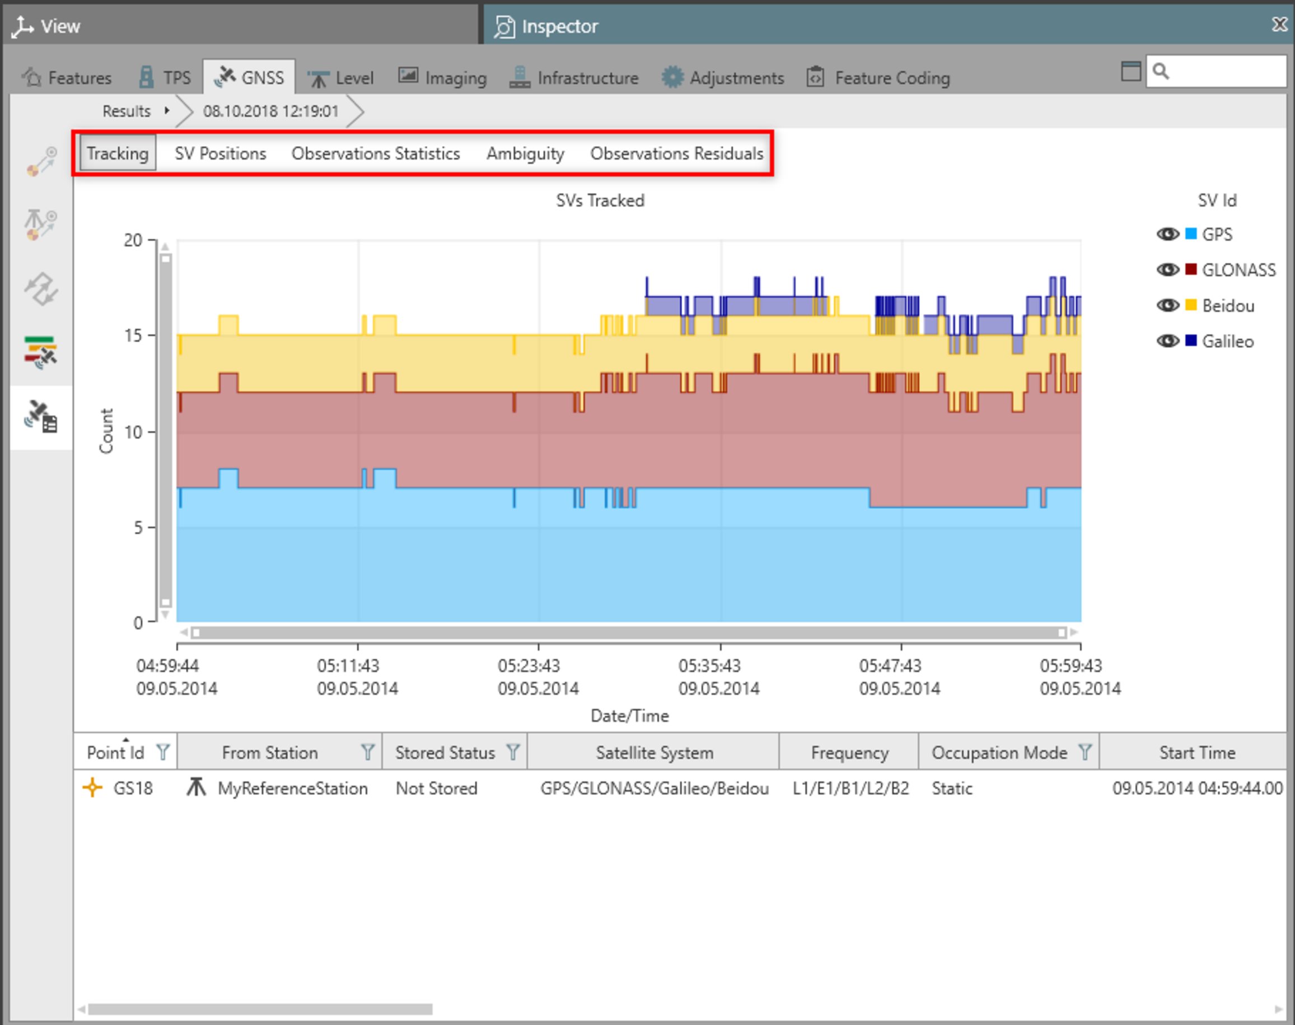Open the SV Positions sub-tab
Image resolution: width=1295 pixels, height=1025 pixels.
[220, 153]
